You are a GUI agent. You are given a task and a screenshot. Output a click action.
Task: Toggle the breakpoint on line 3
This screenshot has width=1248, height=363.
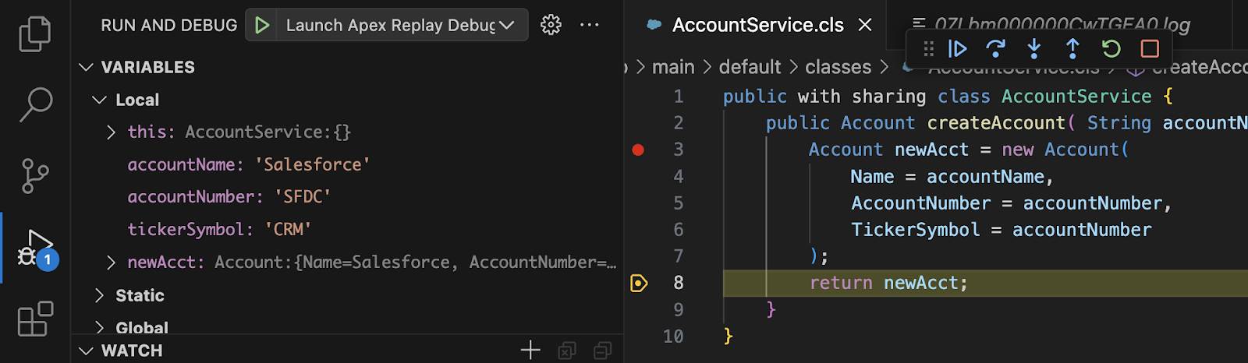(638, 150)
